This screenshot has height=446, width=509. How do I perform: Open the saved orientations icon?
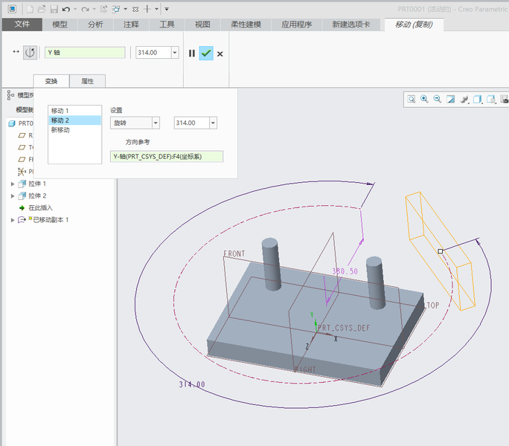(491, 99)
